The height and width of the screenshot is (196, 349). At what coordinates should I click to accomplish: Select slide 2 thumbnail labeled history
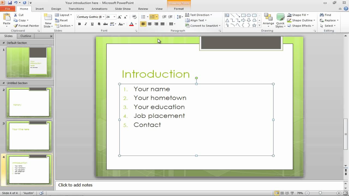[x=29, y=103]
